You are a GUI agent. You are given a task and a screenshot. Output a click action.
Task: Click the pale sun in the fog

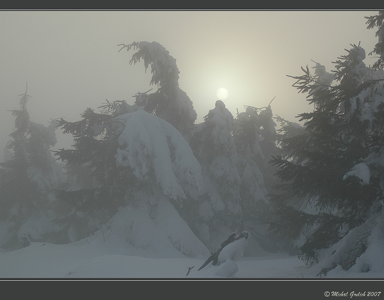222,93
